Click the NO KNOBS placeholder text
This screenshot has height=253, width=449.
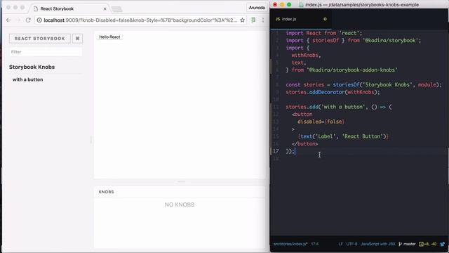tap(180, 205)
